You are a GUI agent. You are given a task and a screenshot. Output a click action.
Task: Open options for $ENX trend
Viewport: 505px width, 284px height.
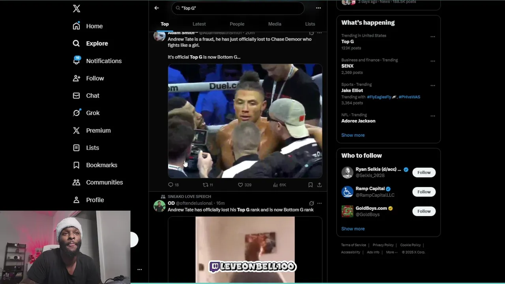(x=433, y=61)
